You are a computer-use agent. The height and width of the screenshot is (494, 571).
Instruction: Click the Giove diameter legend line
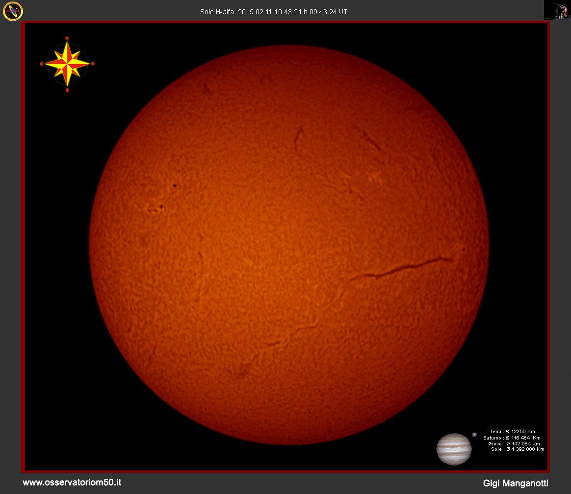[514, 443]
